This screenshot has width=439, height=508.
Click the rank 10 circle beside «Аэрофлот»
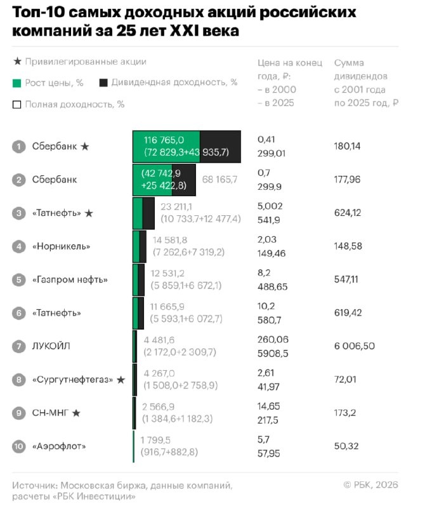[x=19, y=446]
